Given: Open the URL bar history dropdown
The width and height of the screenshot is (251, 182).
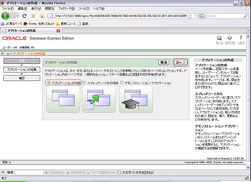Looking at the screenshot, I should pyautogui.click(x=195, y=16).
